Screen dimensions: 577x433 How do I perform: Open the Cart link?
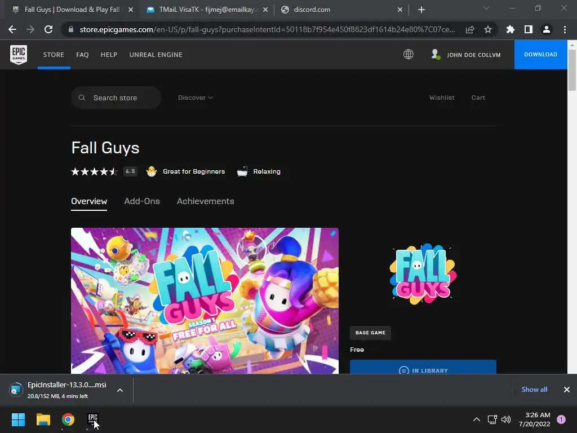tap(478, 98)
